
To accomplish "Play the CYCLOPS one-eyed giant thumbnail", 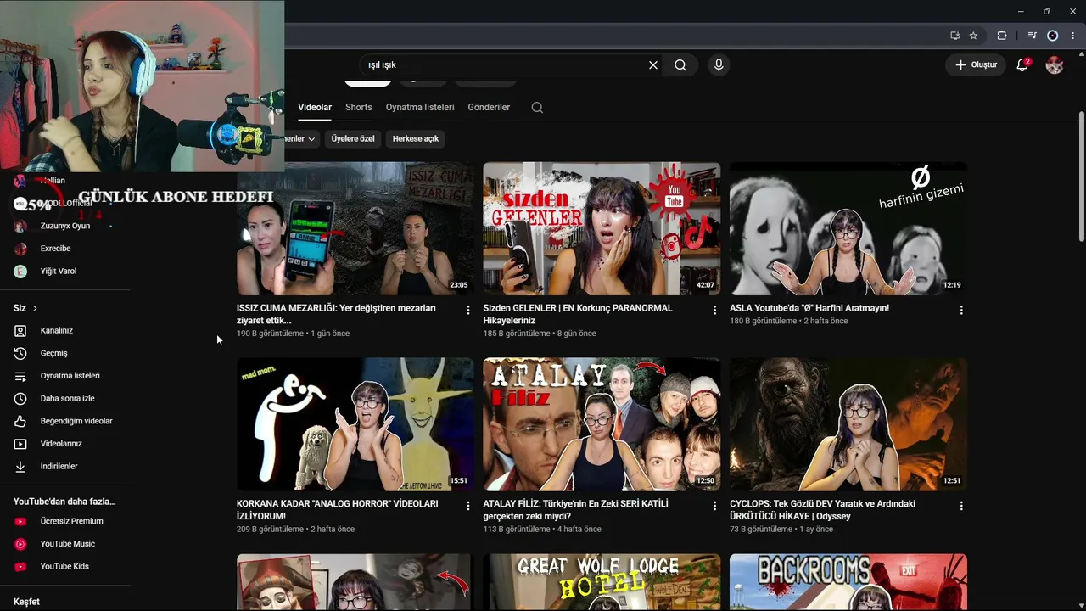I will pyautogui.click(x=848, y=424).
